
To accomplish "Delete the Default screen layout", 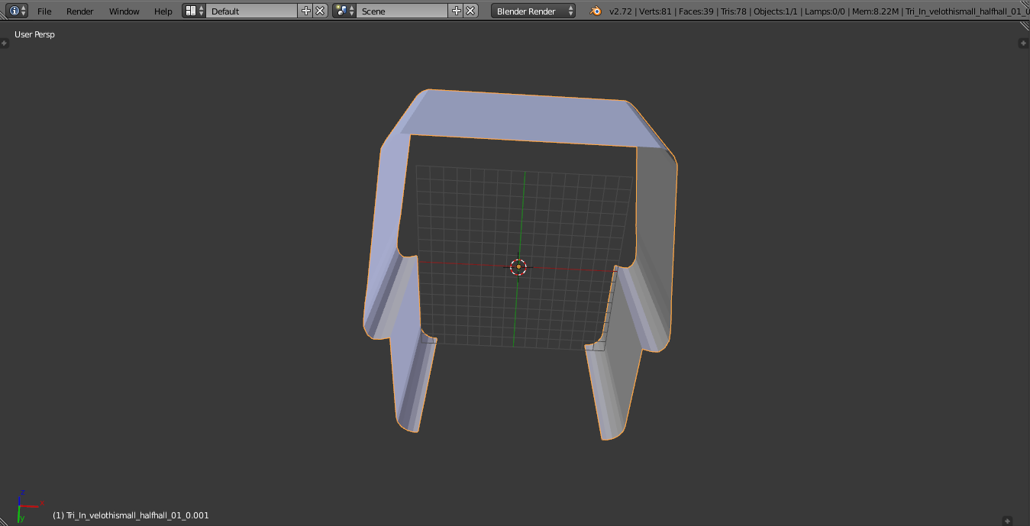I will click(x=320, y=11).
